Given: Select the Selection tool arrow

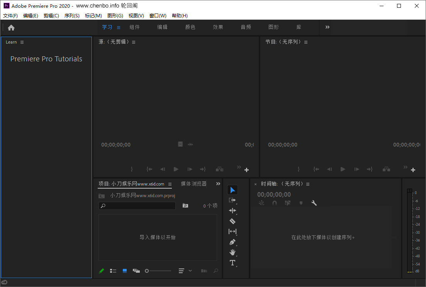Looking at the screenshot, I should pos(233,190).
